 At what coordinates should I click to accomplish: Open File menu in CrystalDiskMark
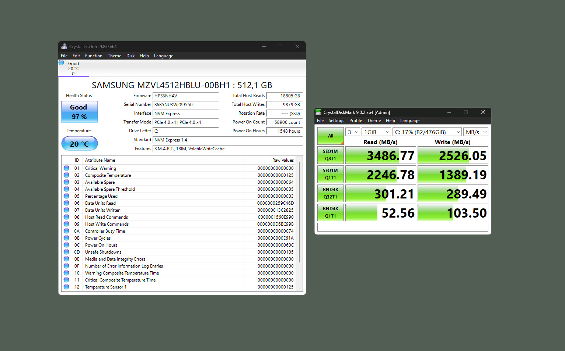pyautogui.click(x=320, y=121)
